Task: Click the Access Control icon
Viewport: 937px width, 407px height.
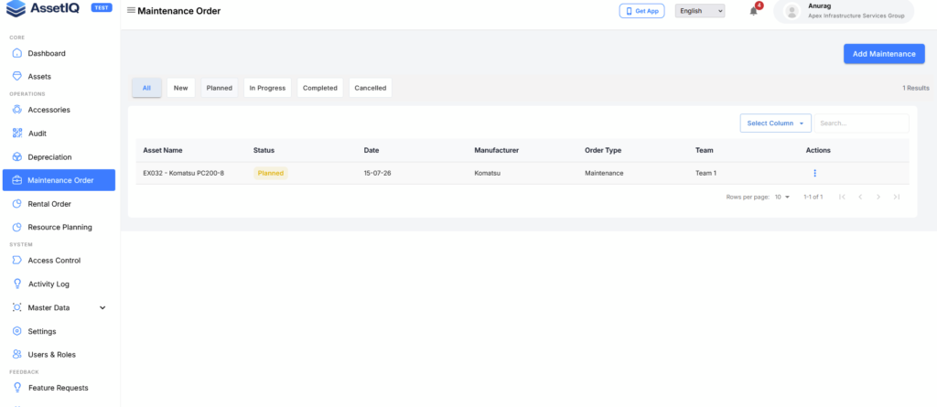Action: (x=17, y=261)
